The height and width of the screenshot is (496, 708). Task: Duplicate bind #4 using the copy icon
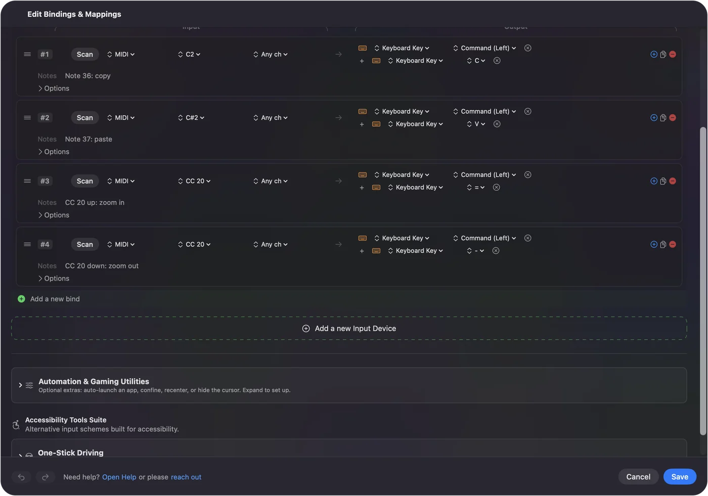tap(663, 244)
